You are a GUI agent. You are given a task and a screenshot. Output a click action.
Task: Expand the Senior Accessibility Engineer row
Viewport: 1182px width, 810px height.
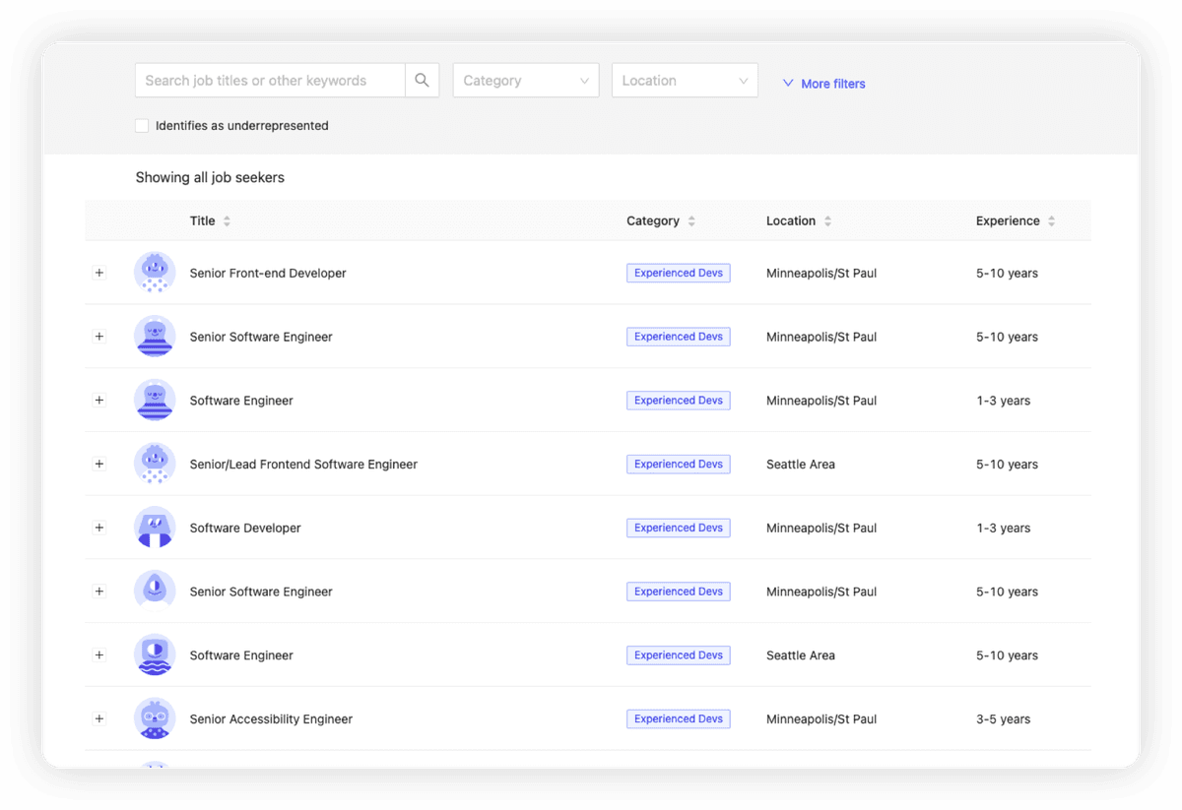tap(98, 718)
